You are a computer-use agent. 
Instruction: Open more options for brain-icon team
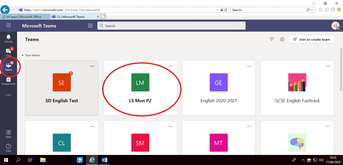click(328, 126)
